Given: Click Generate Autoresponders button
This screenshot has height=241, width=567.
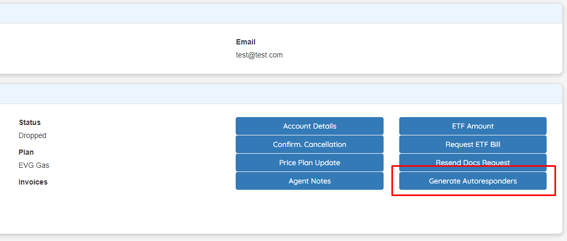Looking at the screenshot, I should 472,181.
